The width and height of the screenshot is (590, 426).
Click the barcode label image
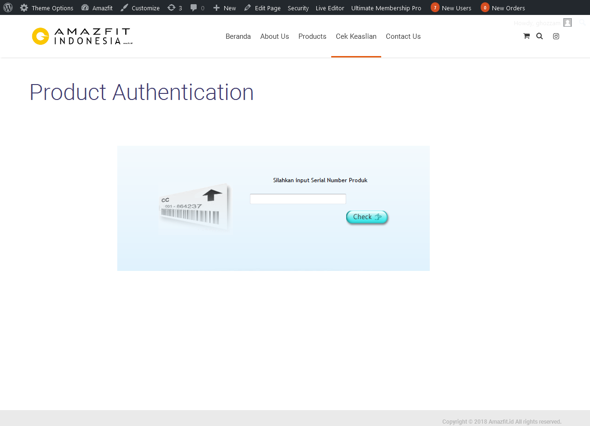(x=195, y=207)
